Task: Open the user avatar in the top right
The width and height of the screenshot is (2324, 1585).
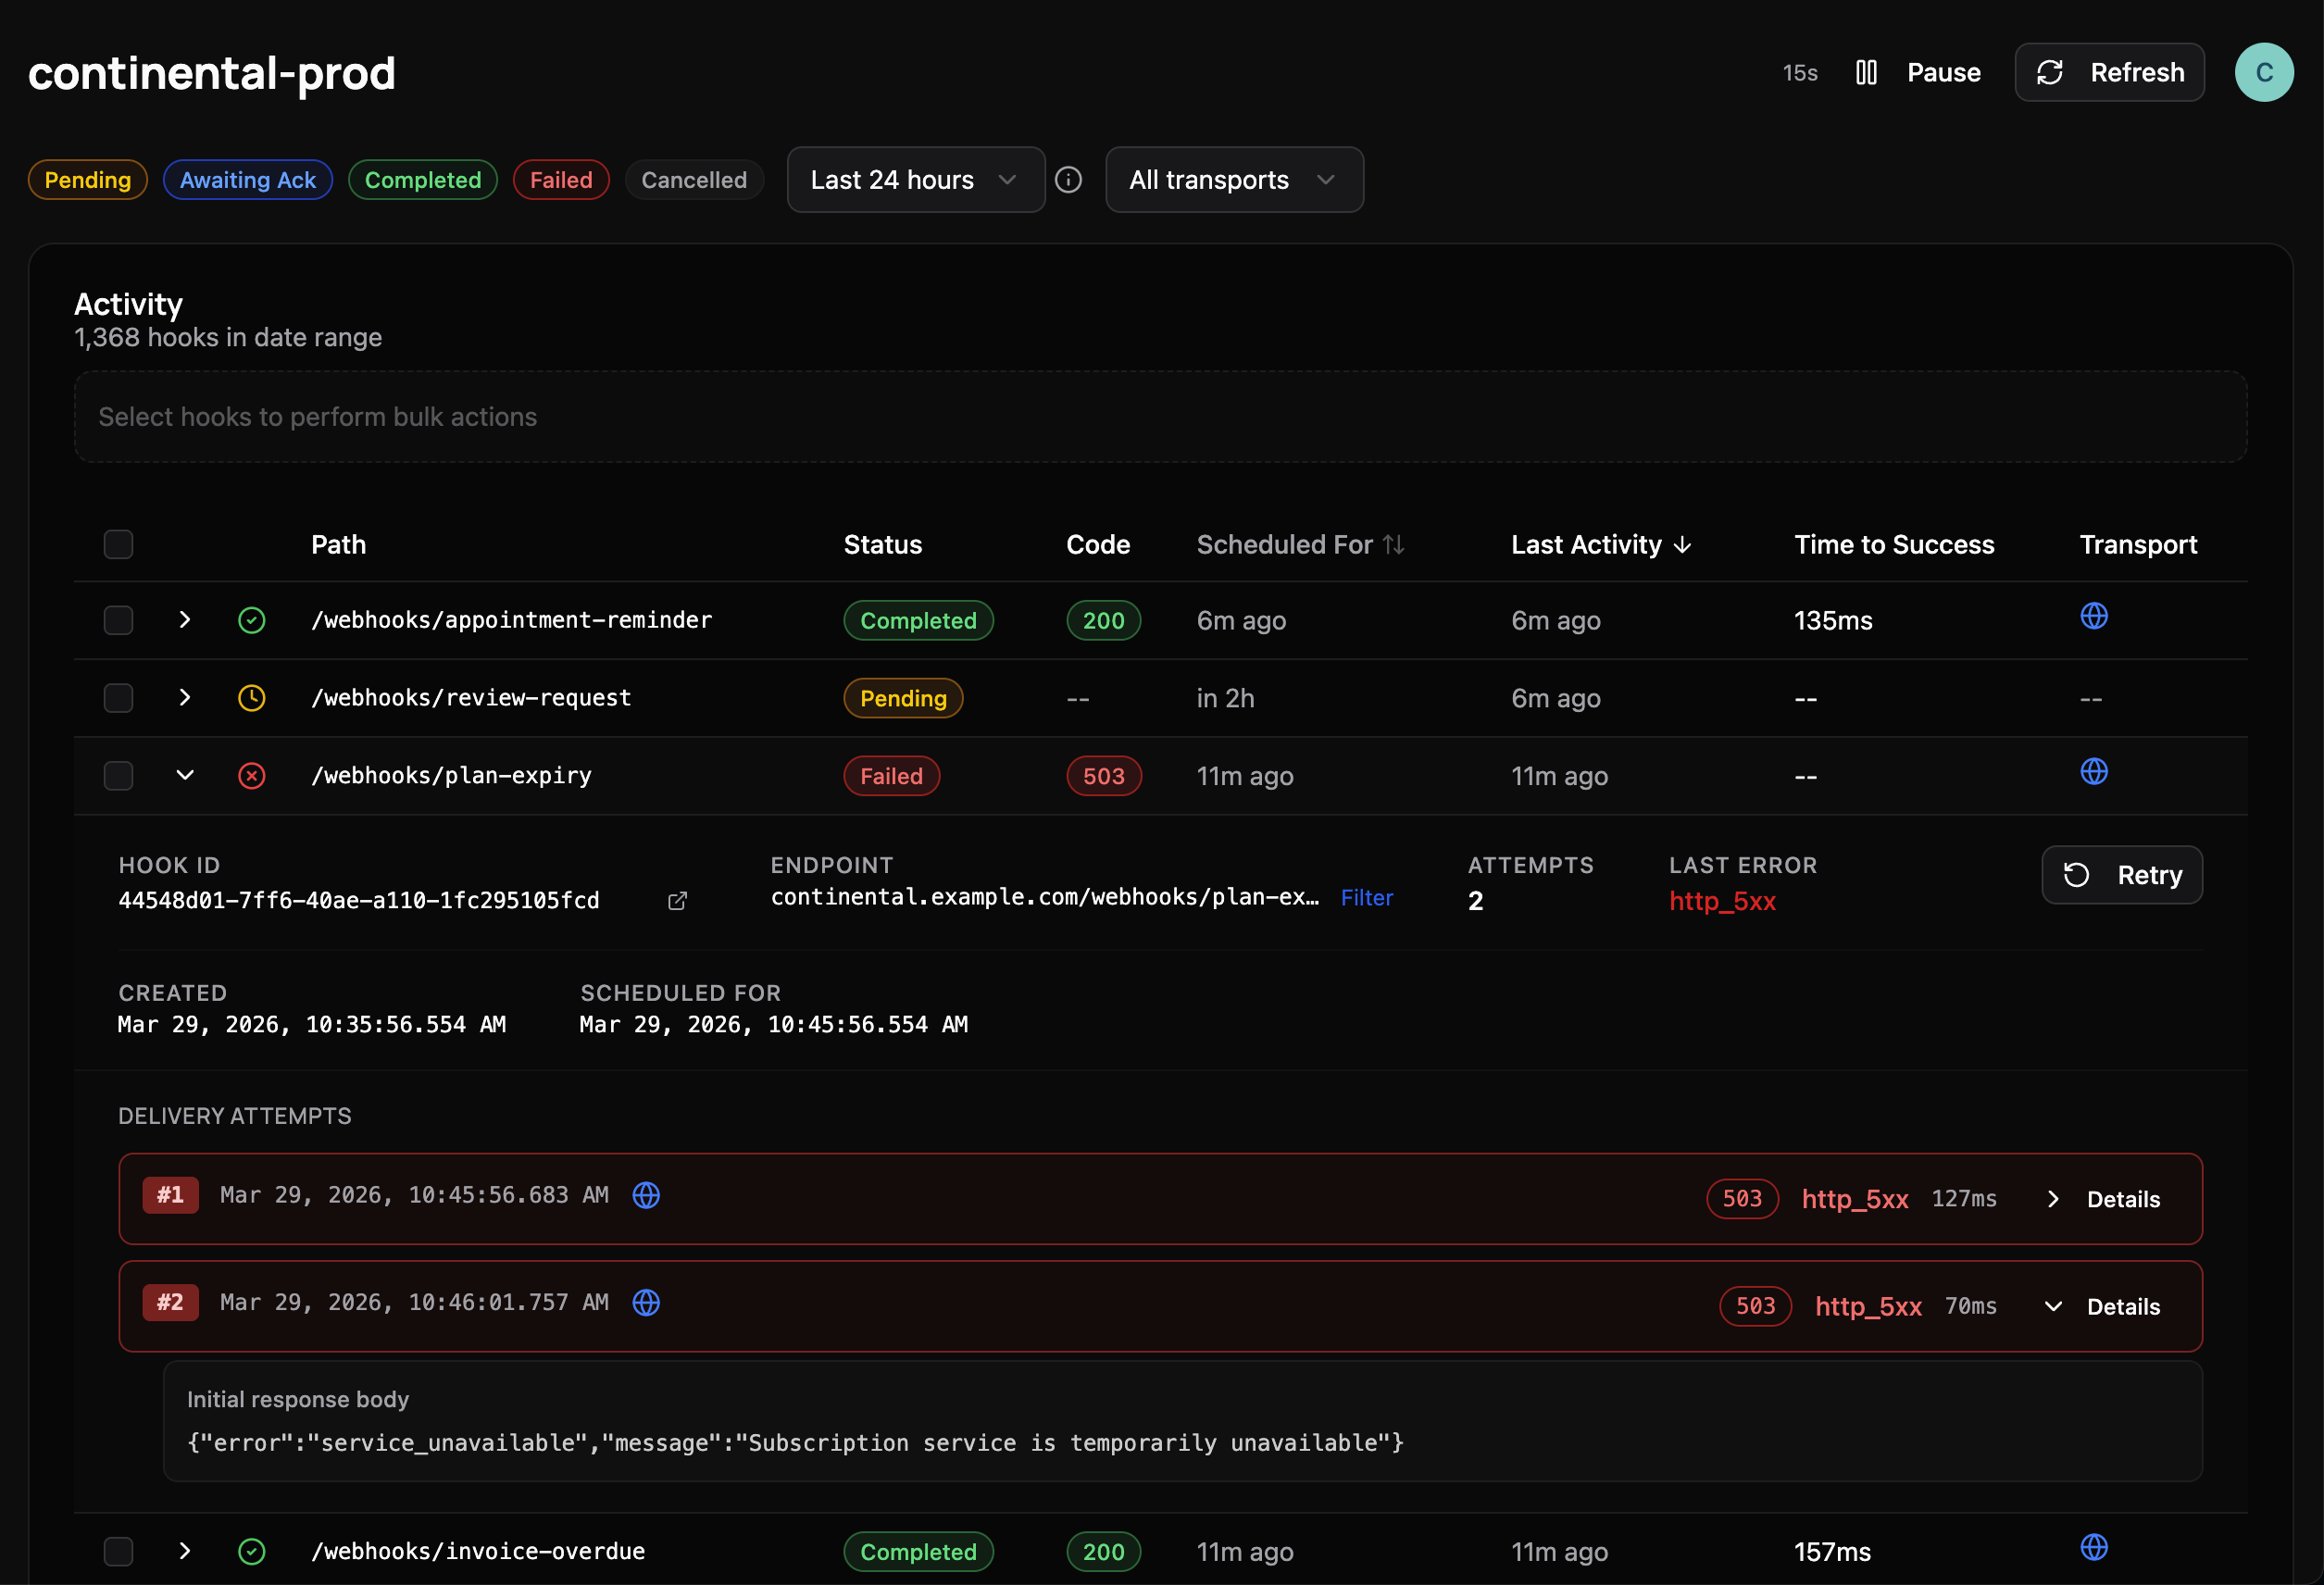Action: coord(2264,72)
